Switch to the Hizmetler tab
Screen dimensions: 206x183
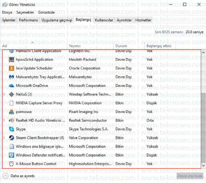[143, 20]
